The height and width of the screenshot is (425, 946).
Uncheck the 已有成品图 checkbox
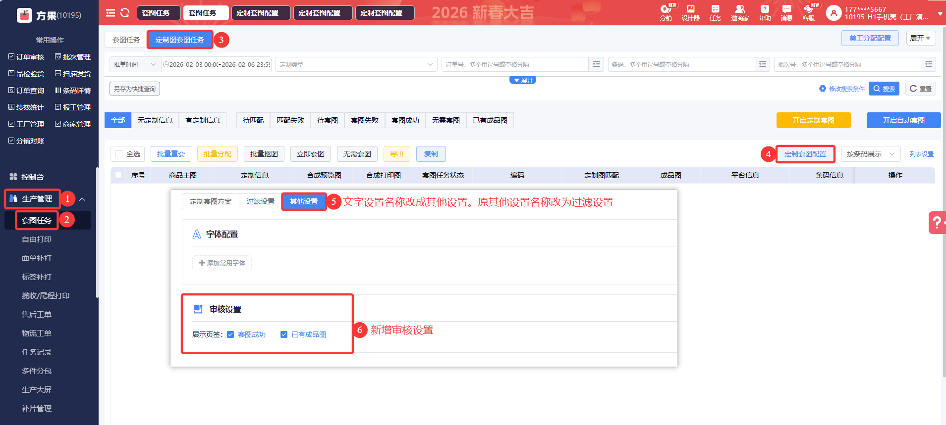click(284, 334)
